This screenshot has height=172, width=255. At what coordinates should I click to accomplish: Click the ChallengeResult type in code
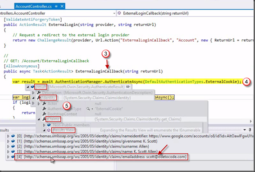point(54,40)
